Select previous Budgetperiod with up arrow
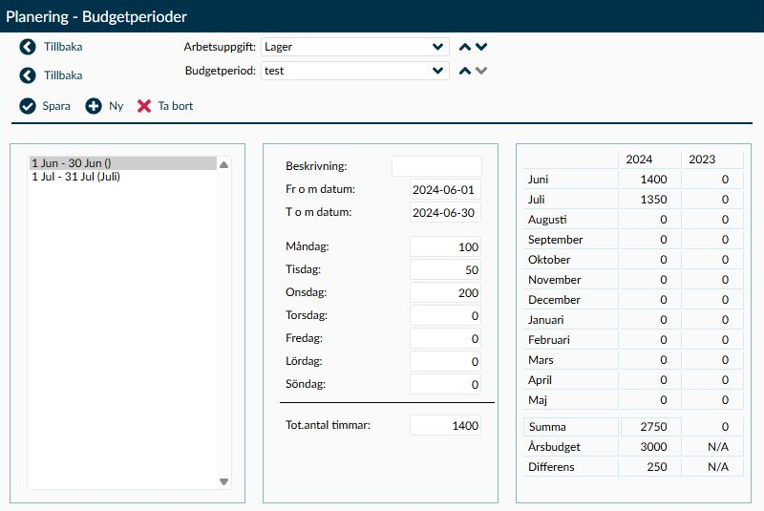764x511 pixels. [465, 71]
